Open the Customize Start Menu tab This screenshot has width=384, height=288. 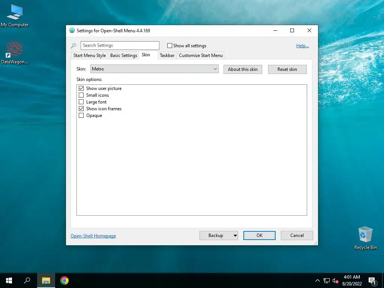pyautogui.click(x=201, y=55)
